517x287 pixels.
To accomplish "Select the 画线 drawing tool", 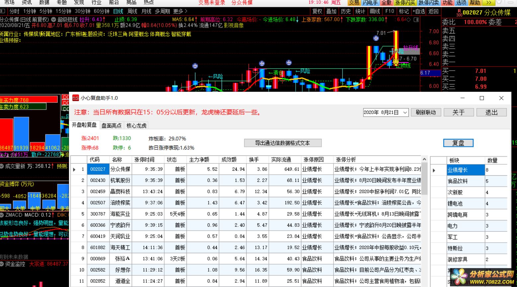I will pyautogui.click(x=375, y=11).
